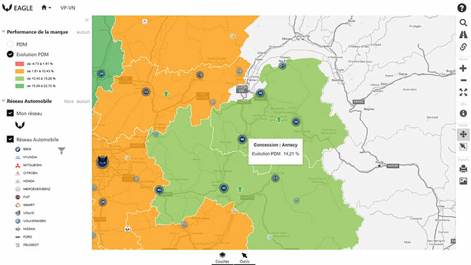The height and width of the screenshot is (265, 471).
Task: Click the Fiat brand logo
Action: [x=18, y=197]
